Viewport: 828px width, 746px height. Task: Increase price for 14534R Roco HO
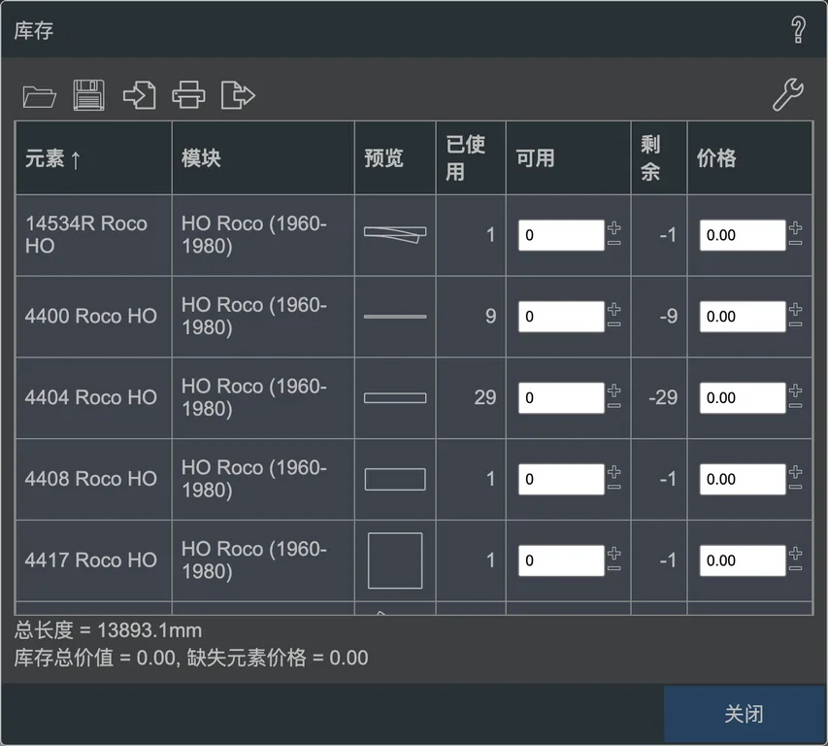click(x=795, y=228)
